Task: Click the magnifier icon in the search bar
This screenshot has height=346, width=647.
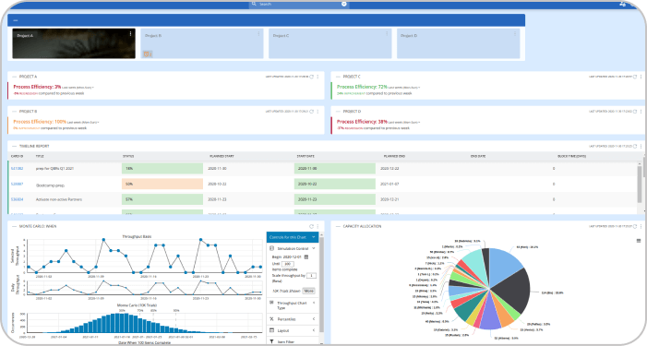Action: pos(254,4)
